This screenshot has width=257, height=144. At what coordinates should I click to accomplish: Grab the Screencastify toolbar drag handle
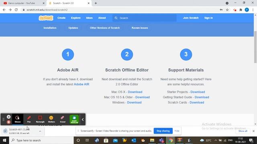pos(4,120)
